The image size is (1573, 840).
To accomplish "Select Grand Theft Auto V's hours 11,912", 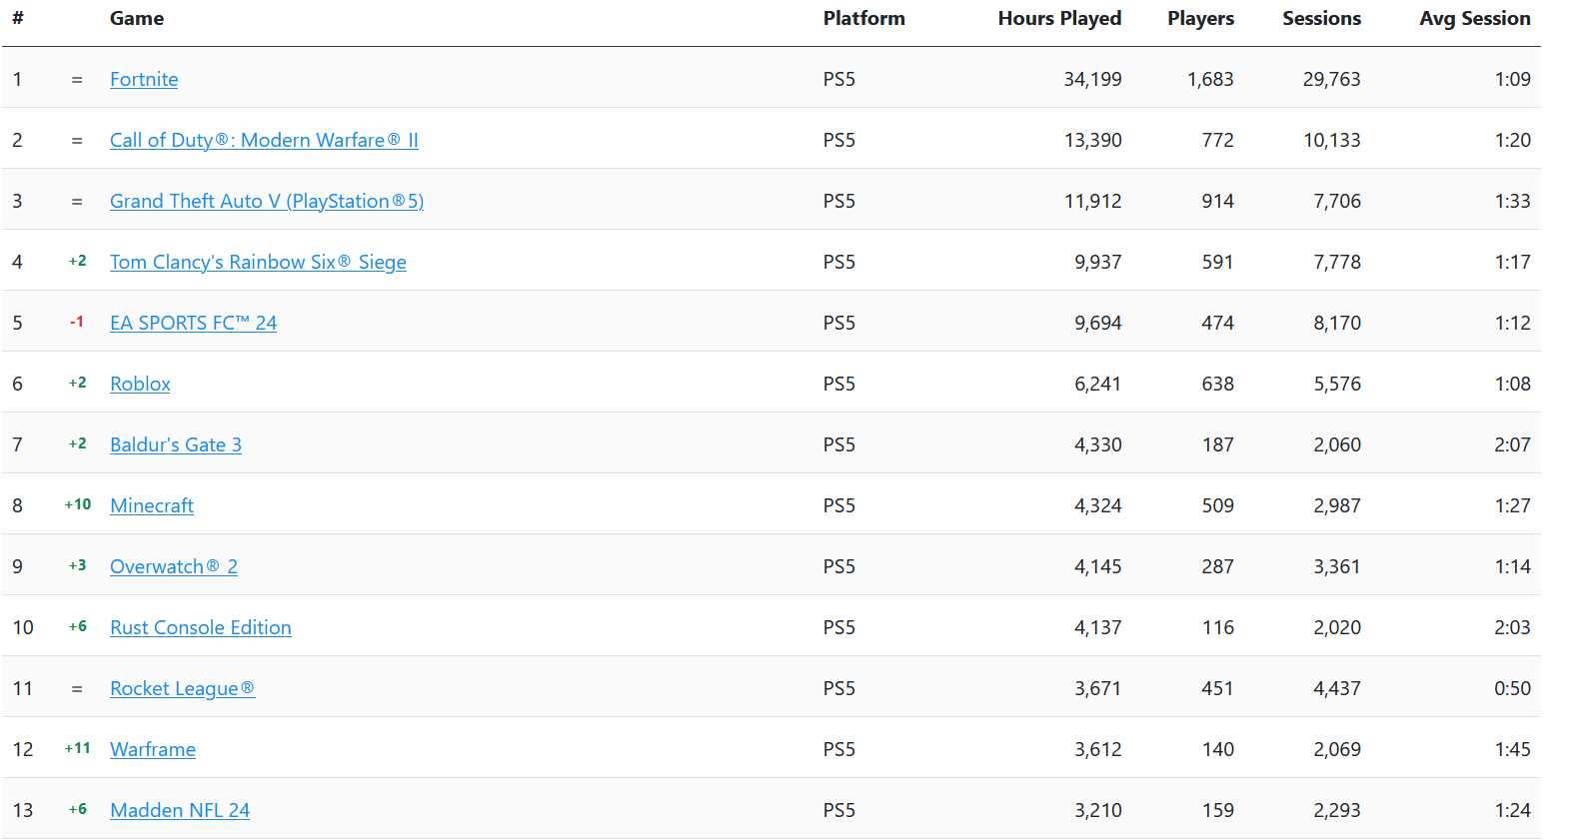I will click(1092, 201).
